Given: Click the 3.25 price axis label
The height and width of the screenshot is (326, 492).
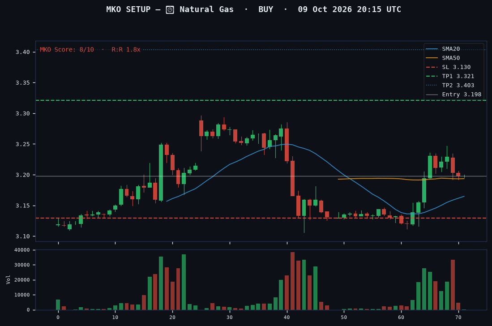Looking at the screenshot, I should pos(22,144).
